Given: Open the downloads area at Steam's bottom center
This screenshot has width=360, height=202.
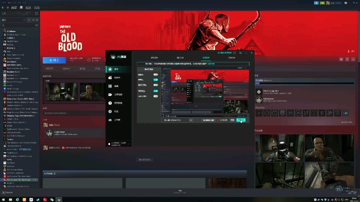Looking at the screenshot, I should pos(180,191).
